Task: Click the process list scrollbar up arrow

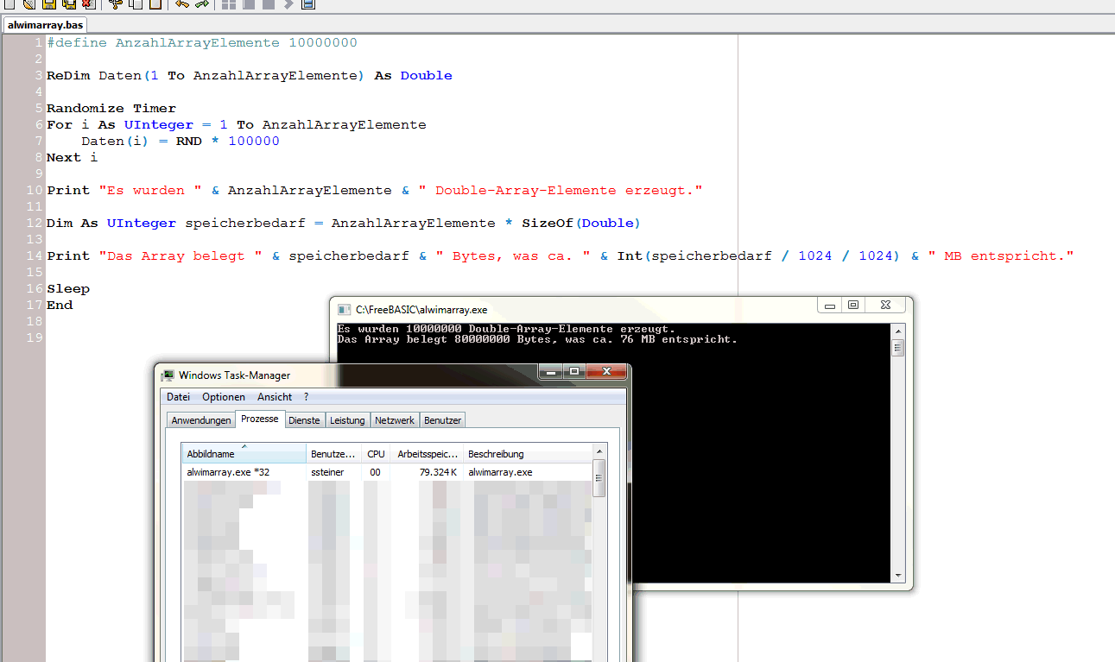Action: click(x=599, y=451)
